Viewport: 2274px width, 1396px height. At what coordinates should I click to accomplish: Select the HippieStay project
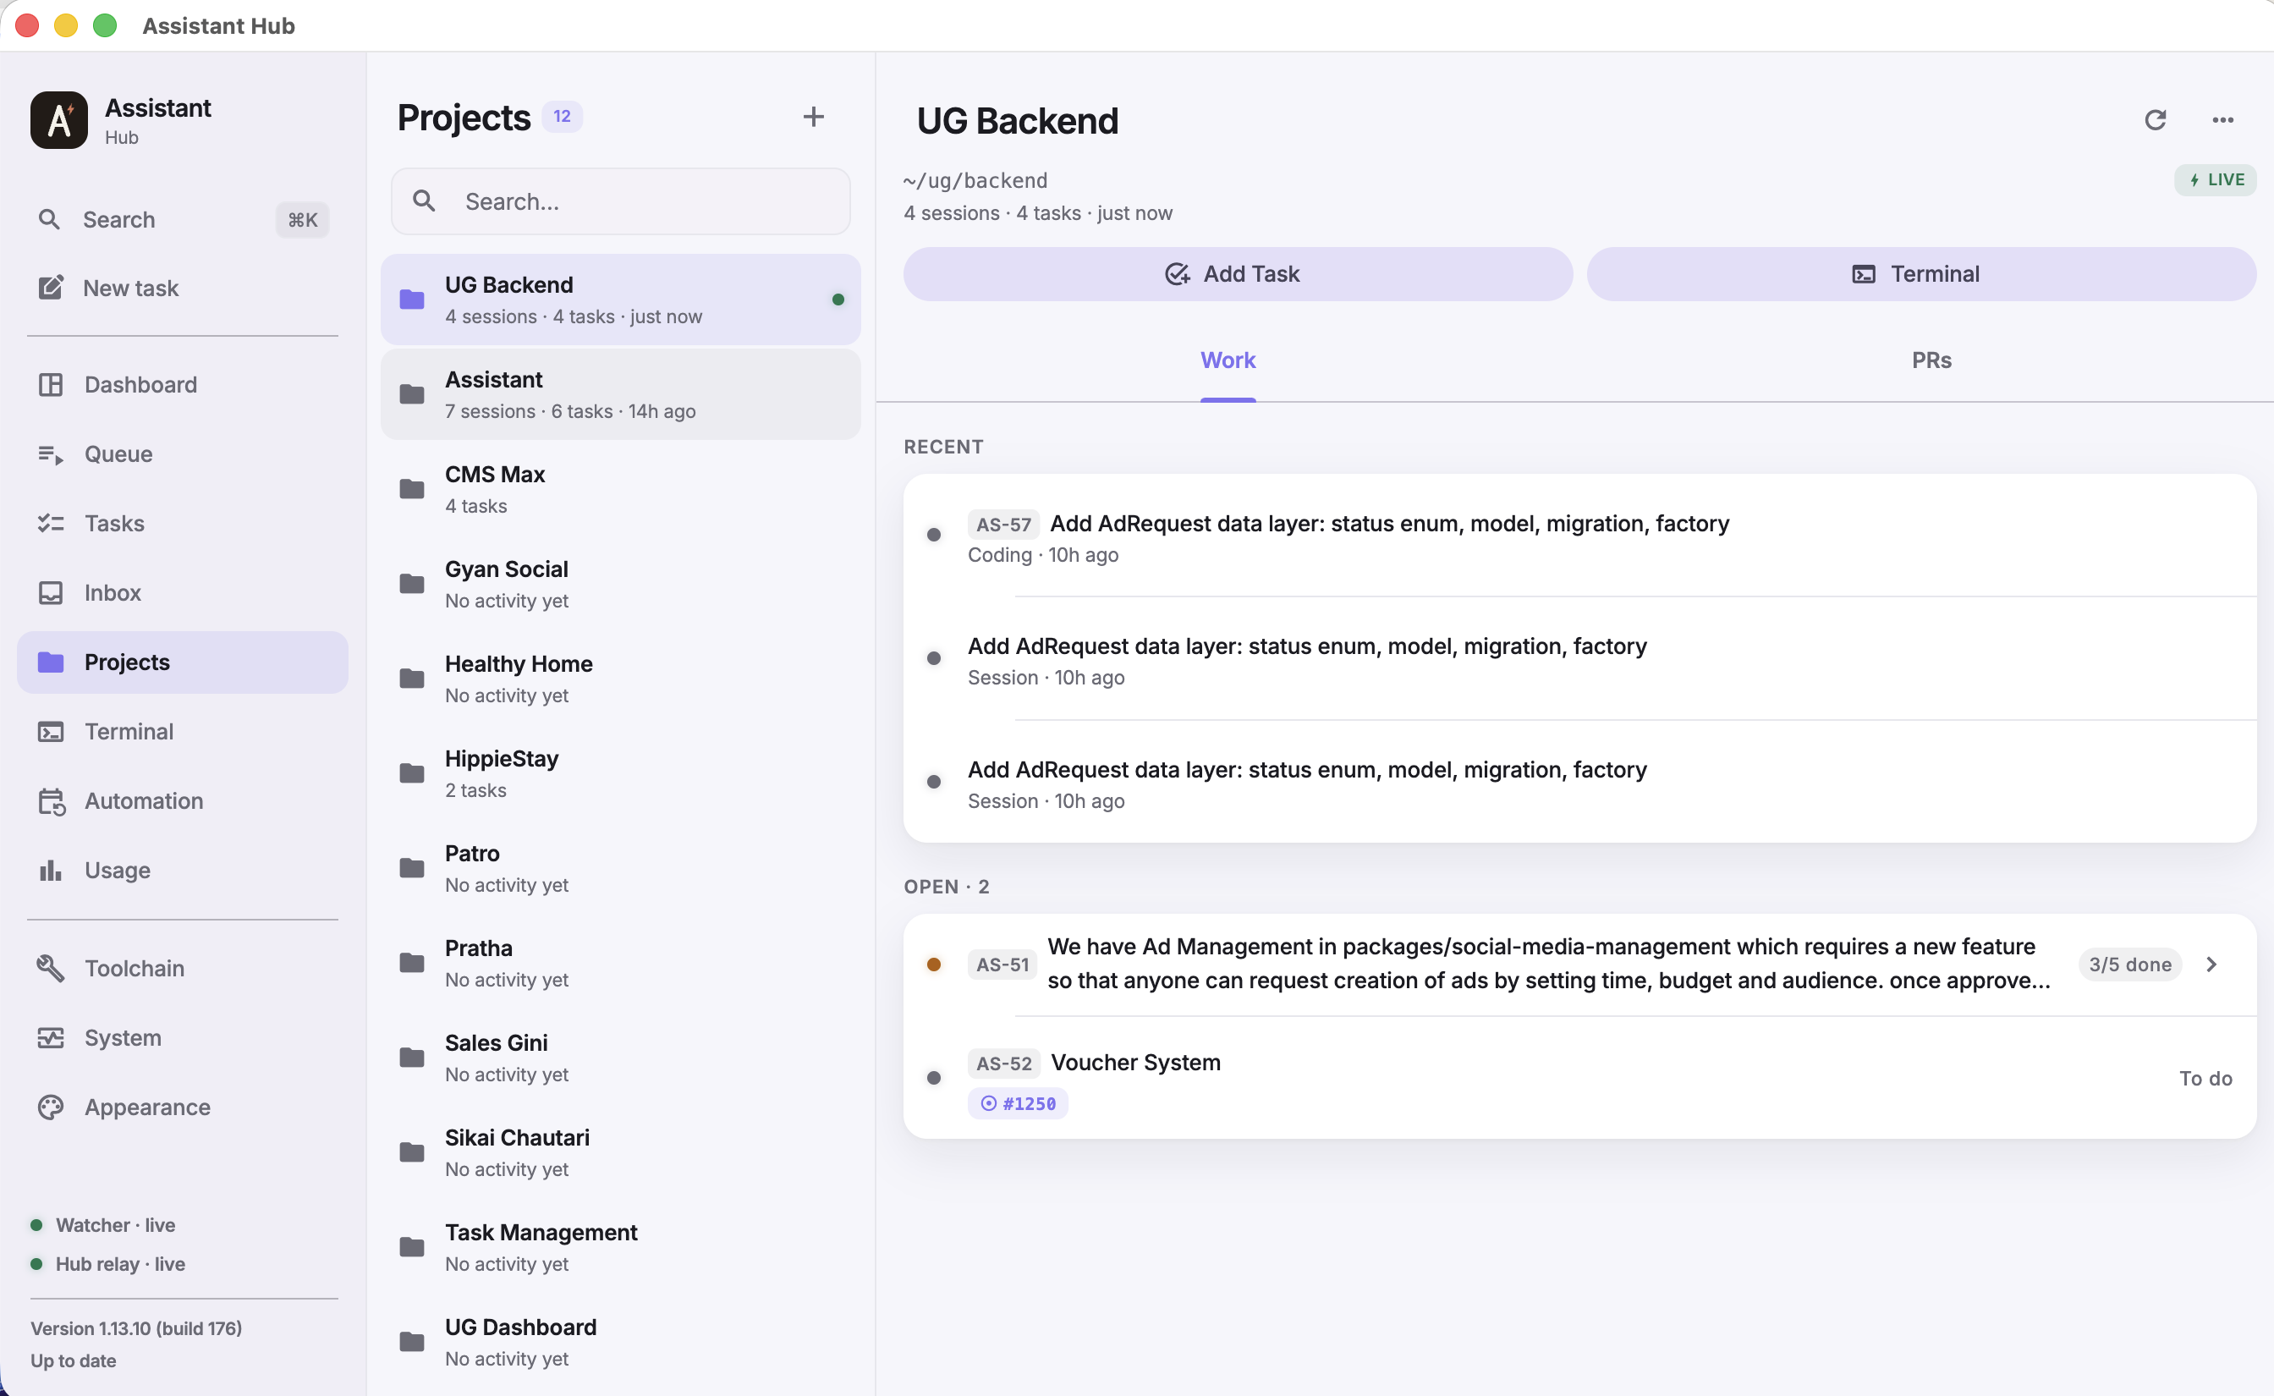point(620,773)
